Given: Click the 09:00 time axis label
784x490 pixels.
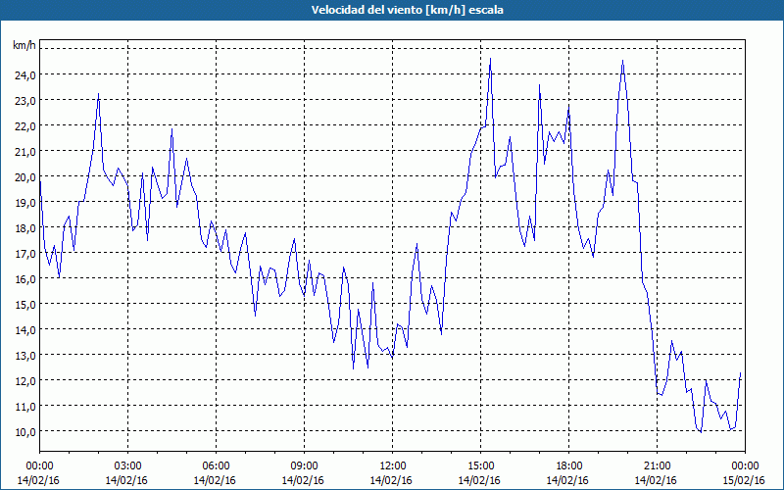Looking at the screenshot, I should [x=304, y=466].
